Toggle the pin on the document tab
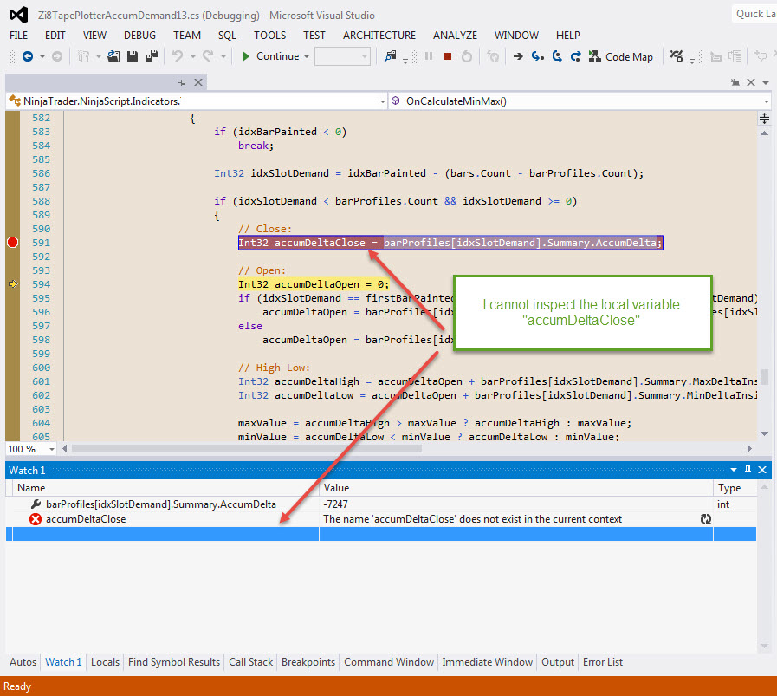The width and height of the screenshot is (777, 696). coord(183,82)
